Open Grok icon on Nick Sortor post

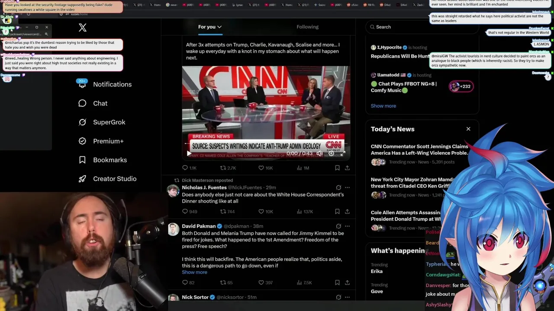click(338, 297)
